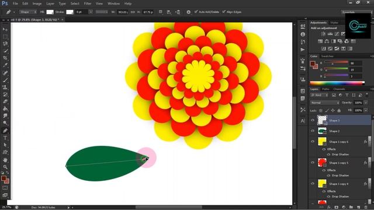Open the Image menu

point(37,3)
